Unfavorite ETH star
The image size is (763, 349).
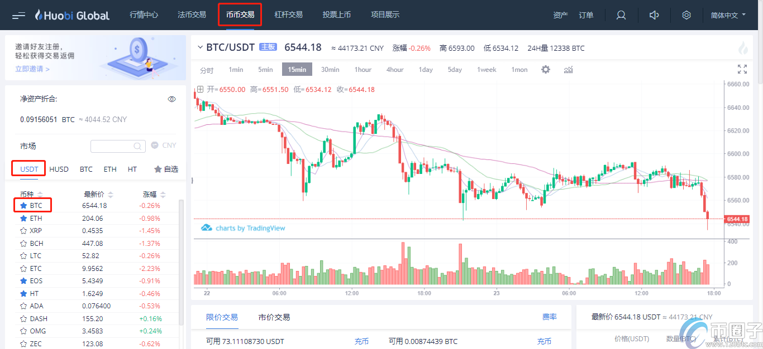click(23, 218)
